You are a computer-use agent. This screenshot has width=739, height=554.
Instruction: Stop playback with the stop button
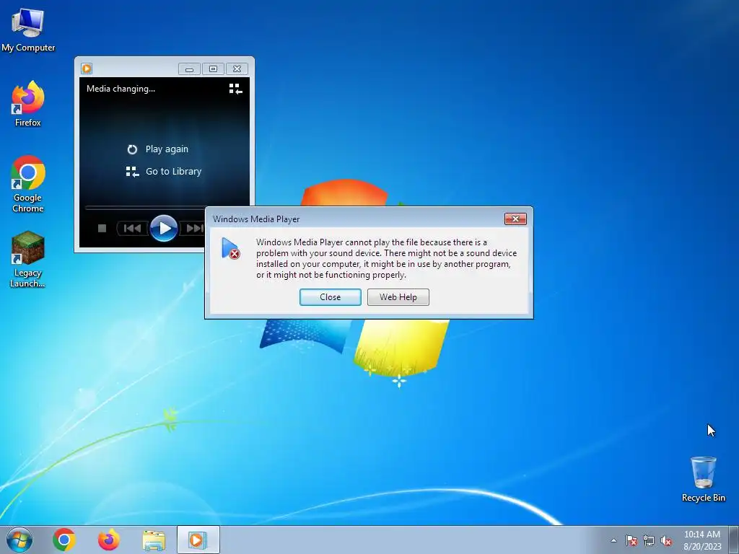pyautogui.click(x=102, y=229)
